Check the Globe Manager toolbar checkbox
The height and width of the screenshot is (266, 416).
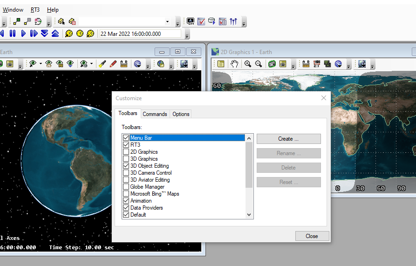click(x=126, y=187)
